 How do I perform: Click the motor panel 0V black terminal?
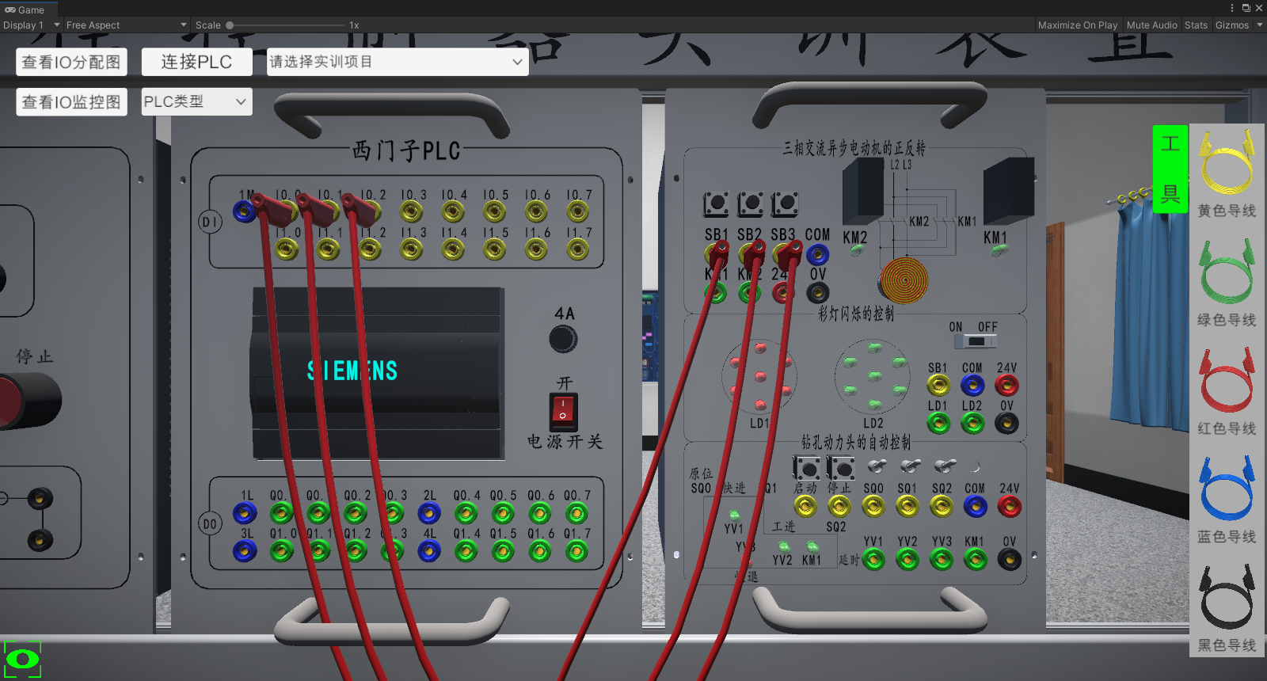click(x=817, y=293)
